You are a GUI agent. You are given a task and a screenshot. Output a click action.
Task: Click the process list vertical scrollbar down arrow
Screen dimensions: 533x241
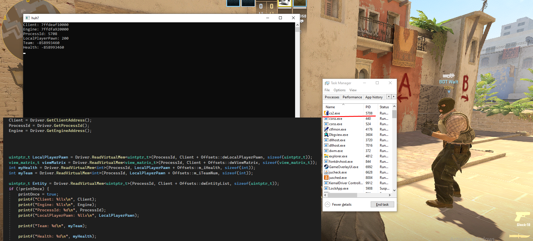coord(394,190)
